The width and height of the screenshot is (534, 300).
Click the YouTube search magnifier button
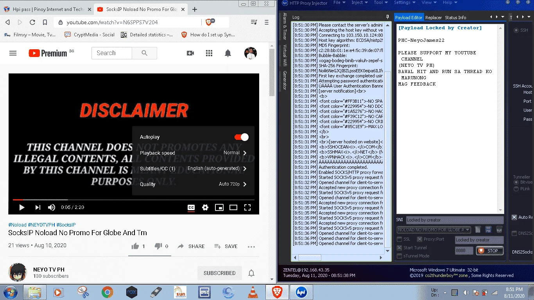(x=145, y=53)
